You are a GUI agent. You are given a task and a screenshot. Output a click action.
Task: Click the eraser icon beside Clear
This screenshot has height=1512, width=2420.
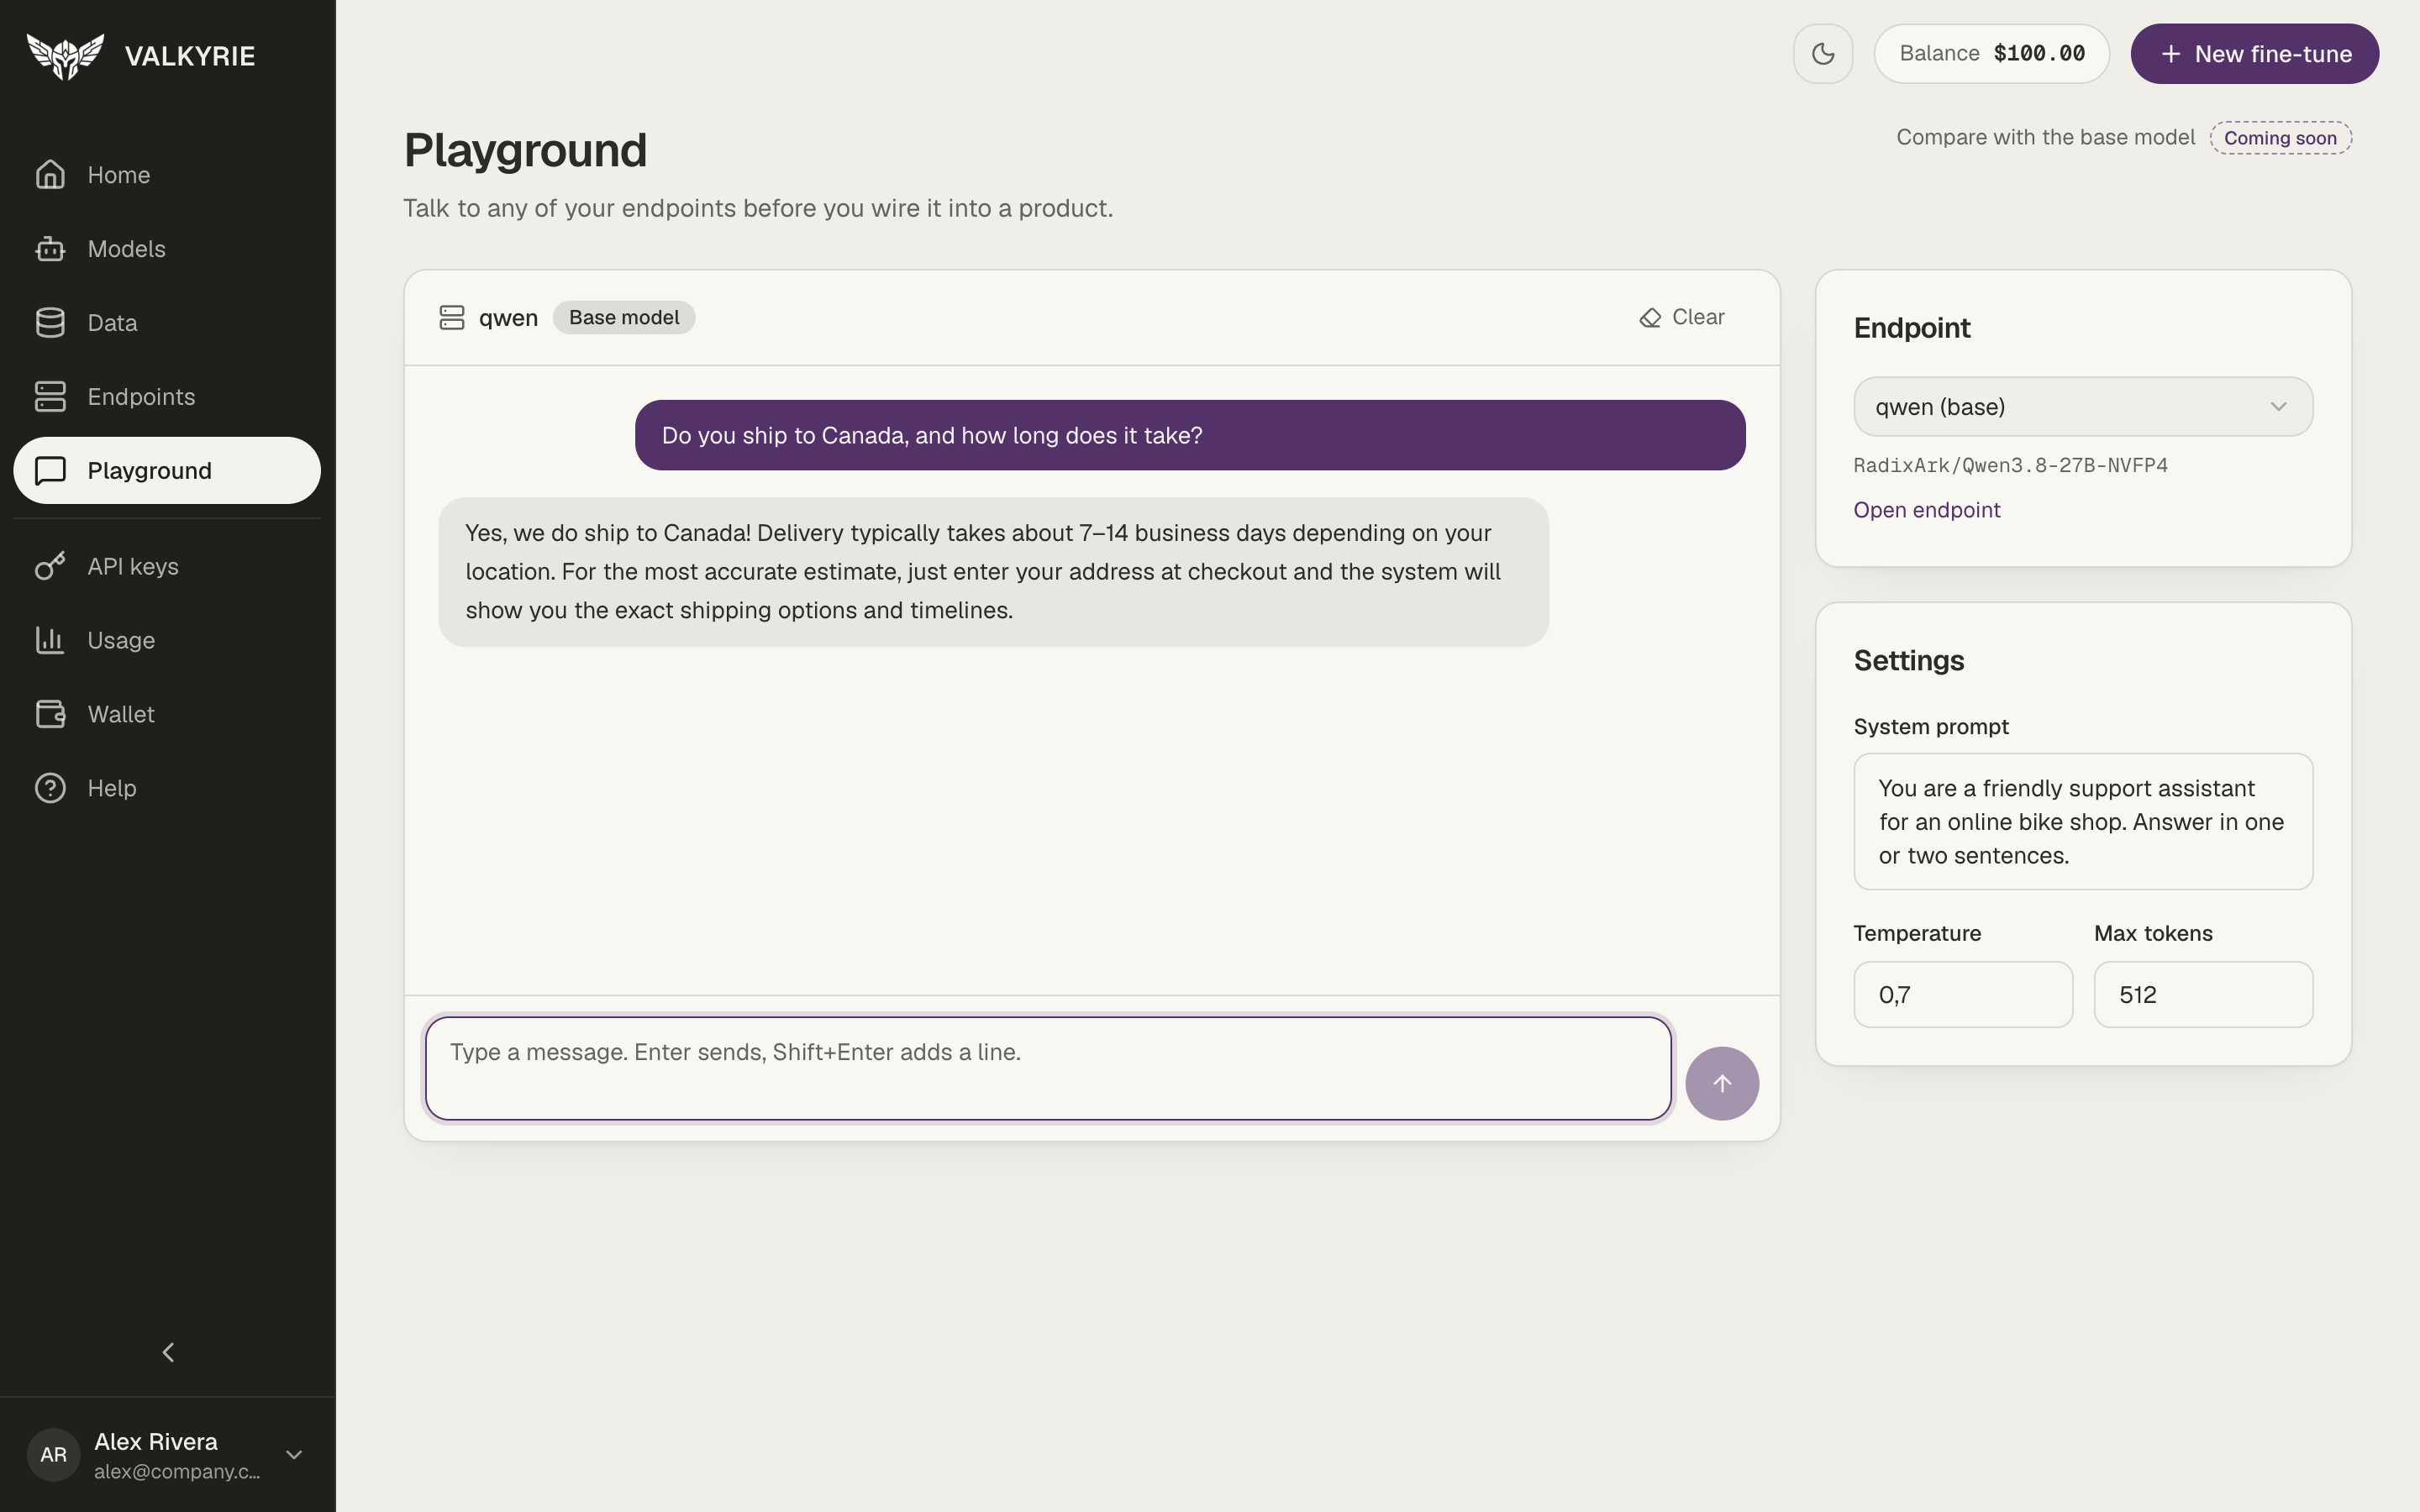(x=1650, y=318)
